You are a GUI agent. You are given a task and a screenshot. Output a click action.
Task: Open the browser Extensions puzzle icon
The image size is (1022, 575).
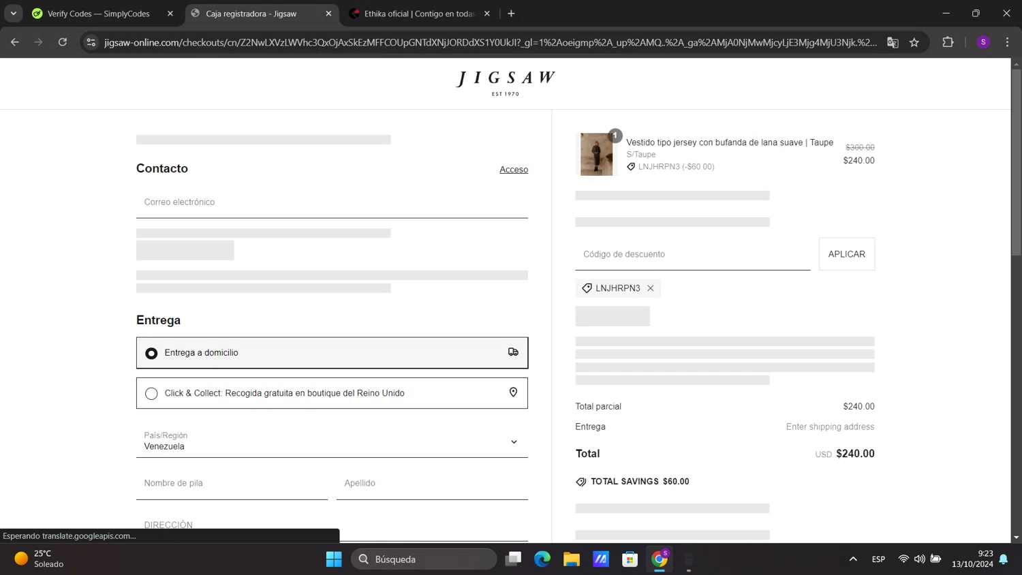(948, 42)
